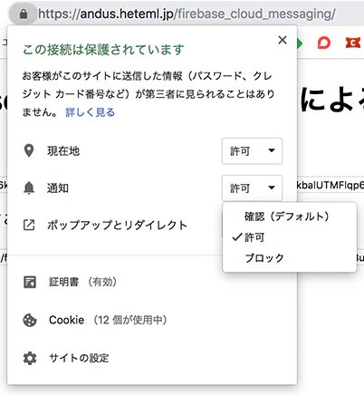364x395 pixels.
Task: Click the Cookie icon
Action: (x=30, y=320)
